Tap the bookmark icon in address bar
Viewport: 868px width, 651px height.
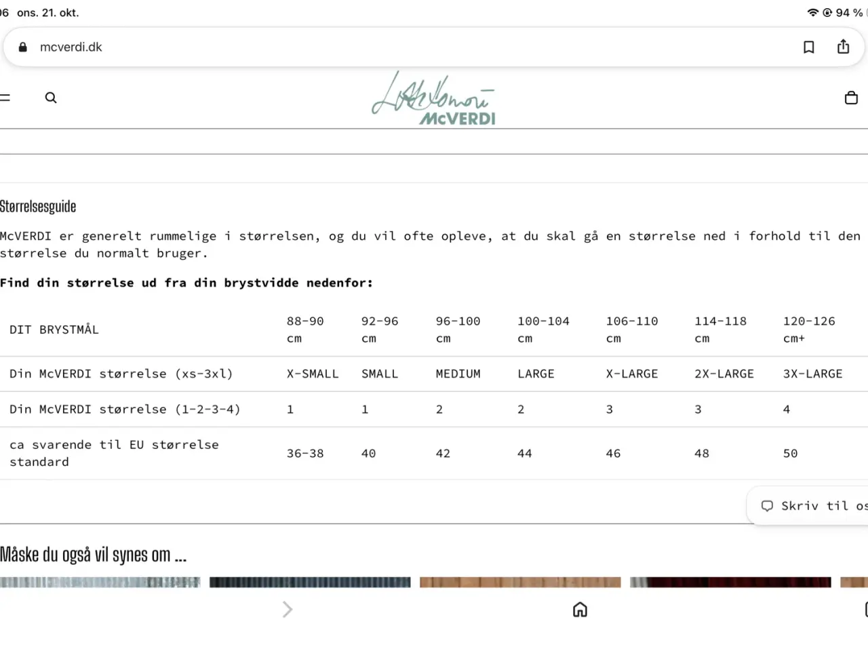click(x=809, y=47)
